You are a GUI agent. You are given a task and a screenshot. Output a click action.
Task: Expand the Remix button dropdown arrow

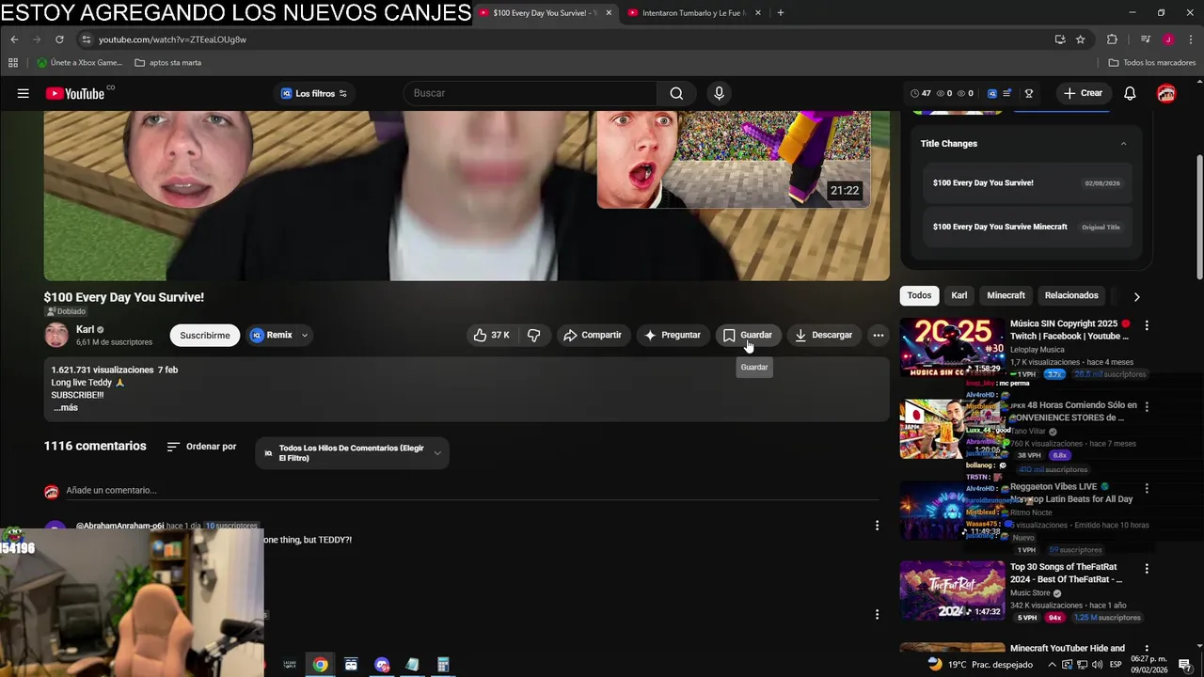pyautogui.click(x=305, y=335)
